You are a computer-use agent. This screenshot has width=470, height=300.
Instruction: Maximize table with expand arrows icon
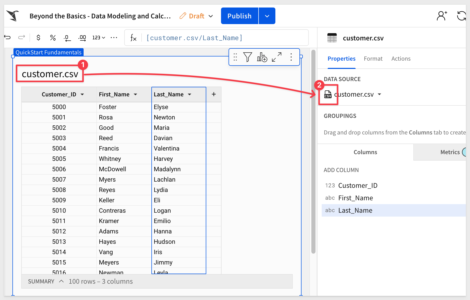point(277,57)
